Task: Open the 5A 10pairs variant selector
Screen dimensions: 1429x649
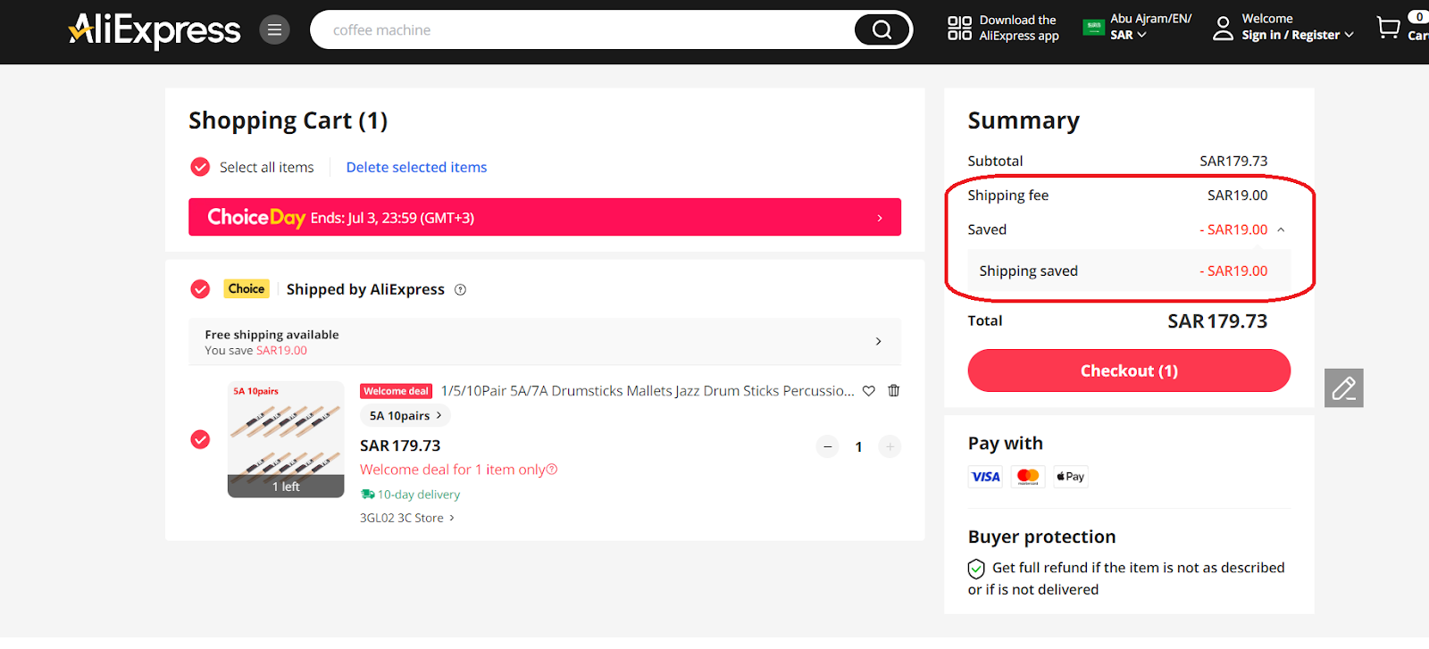Action: pyautogui.click(x=405, y=416)
